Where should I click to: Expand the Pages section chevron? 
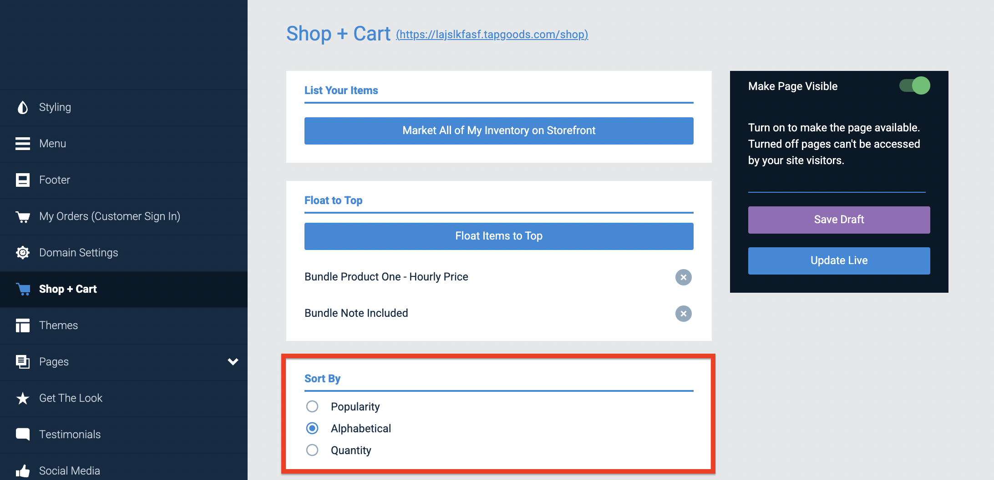[233, 362]
